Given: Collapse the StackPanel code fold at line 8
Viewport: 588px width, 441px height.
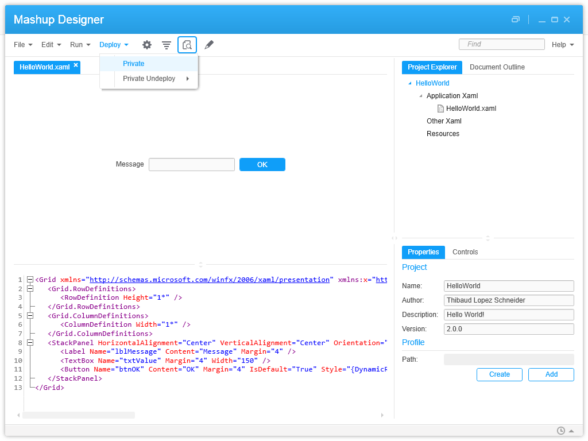Looking at the screenshot, I should [30, 343].
